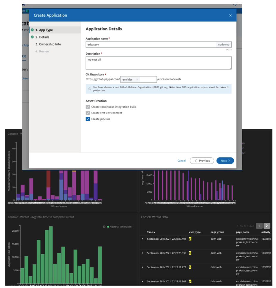Click the 1–50 of 1,422 pagination text

245,226
